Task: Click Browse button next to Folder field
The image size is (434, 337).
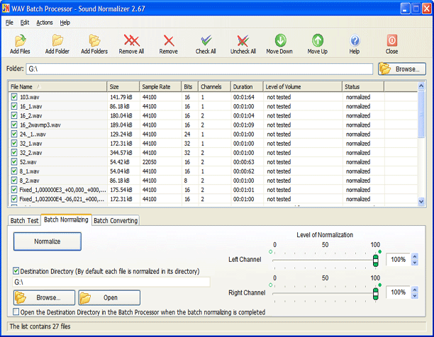Action: 402,69
